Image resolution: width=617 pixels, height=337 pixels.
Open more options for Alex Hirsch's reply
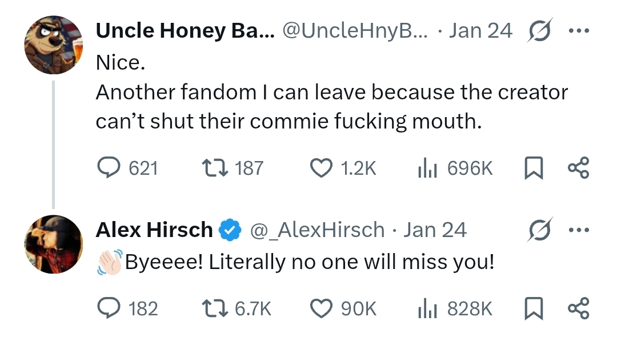(x=578, y=230)
